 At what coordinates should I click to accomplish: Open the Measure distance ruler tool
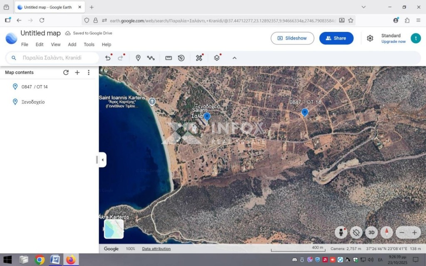pos(168,58)
